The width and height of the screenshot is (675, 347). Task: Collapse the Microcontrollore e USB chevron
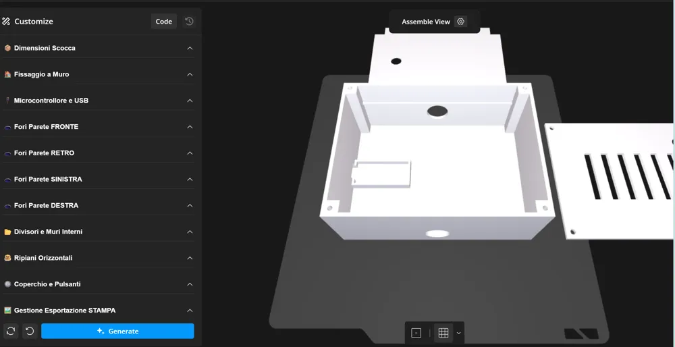pyautogui.click(x=190, y=101)
